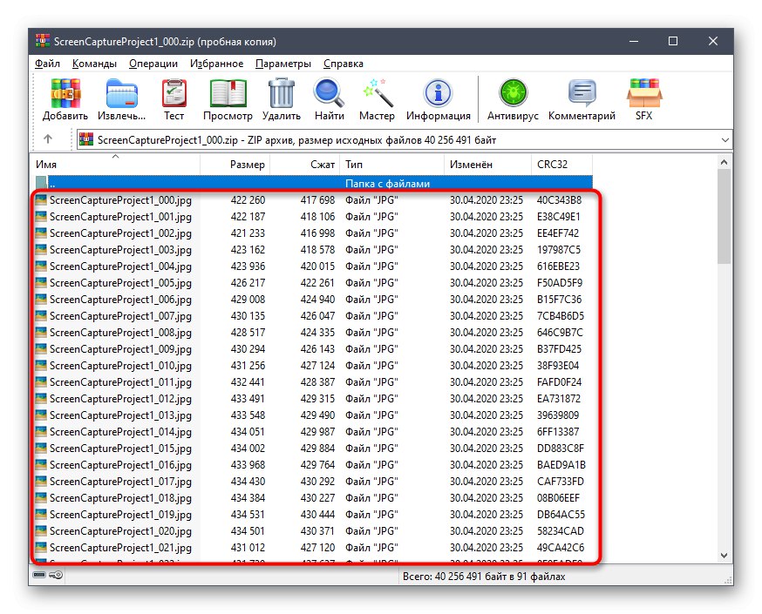Open the Файл menu
The height and width of the screenshot is (614, 762).
47,64
